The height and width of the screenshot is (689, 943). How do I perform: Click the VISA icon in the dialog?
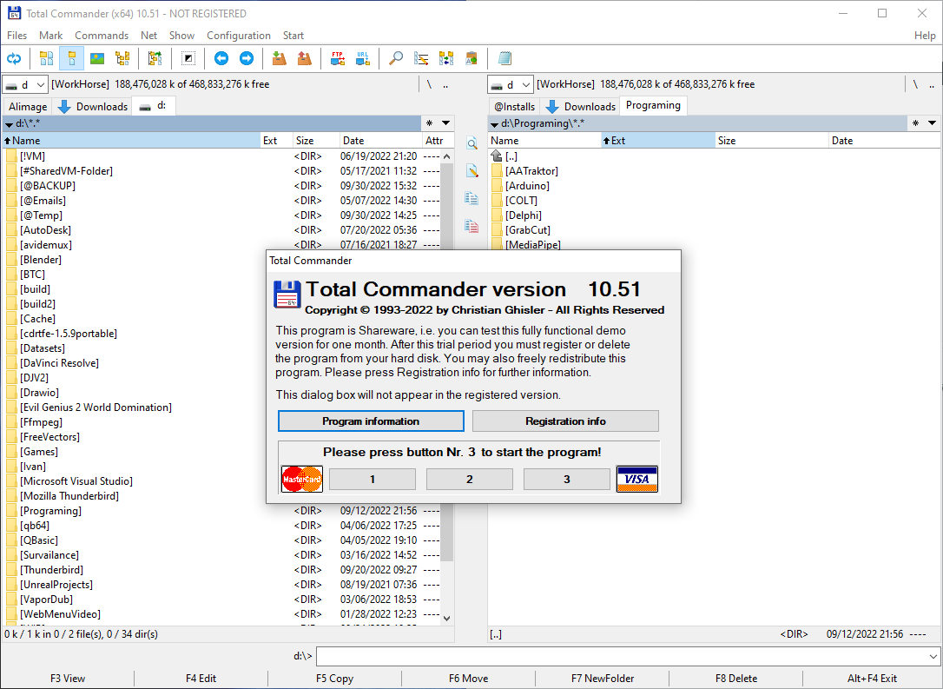click(x=636, y=479)
